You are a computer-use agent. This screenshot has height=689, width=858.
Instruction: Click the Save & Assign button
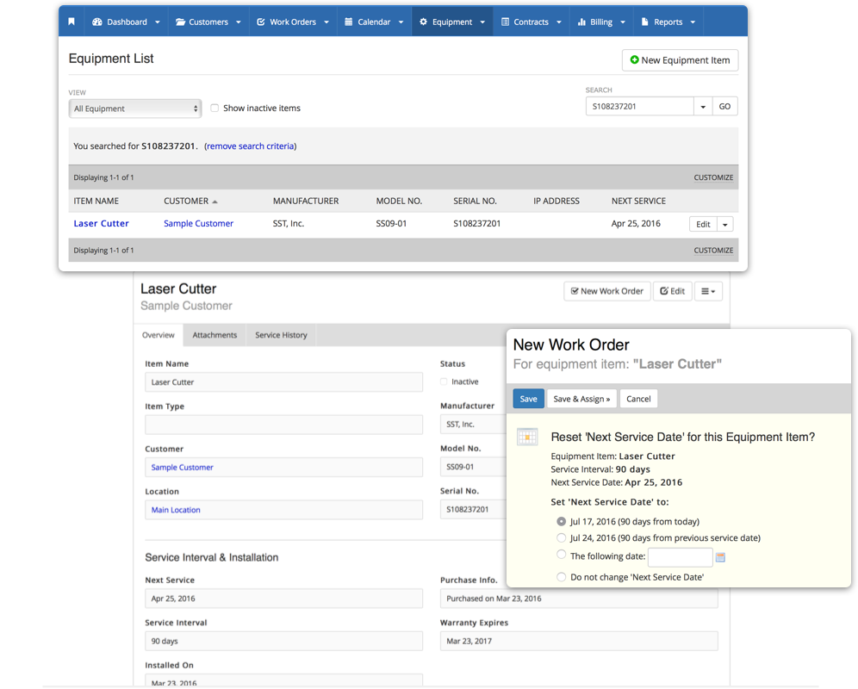point(581,399)
